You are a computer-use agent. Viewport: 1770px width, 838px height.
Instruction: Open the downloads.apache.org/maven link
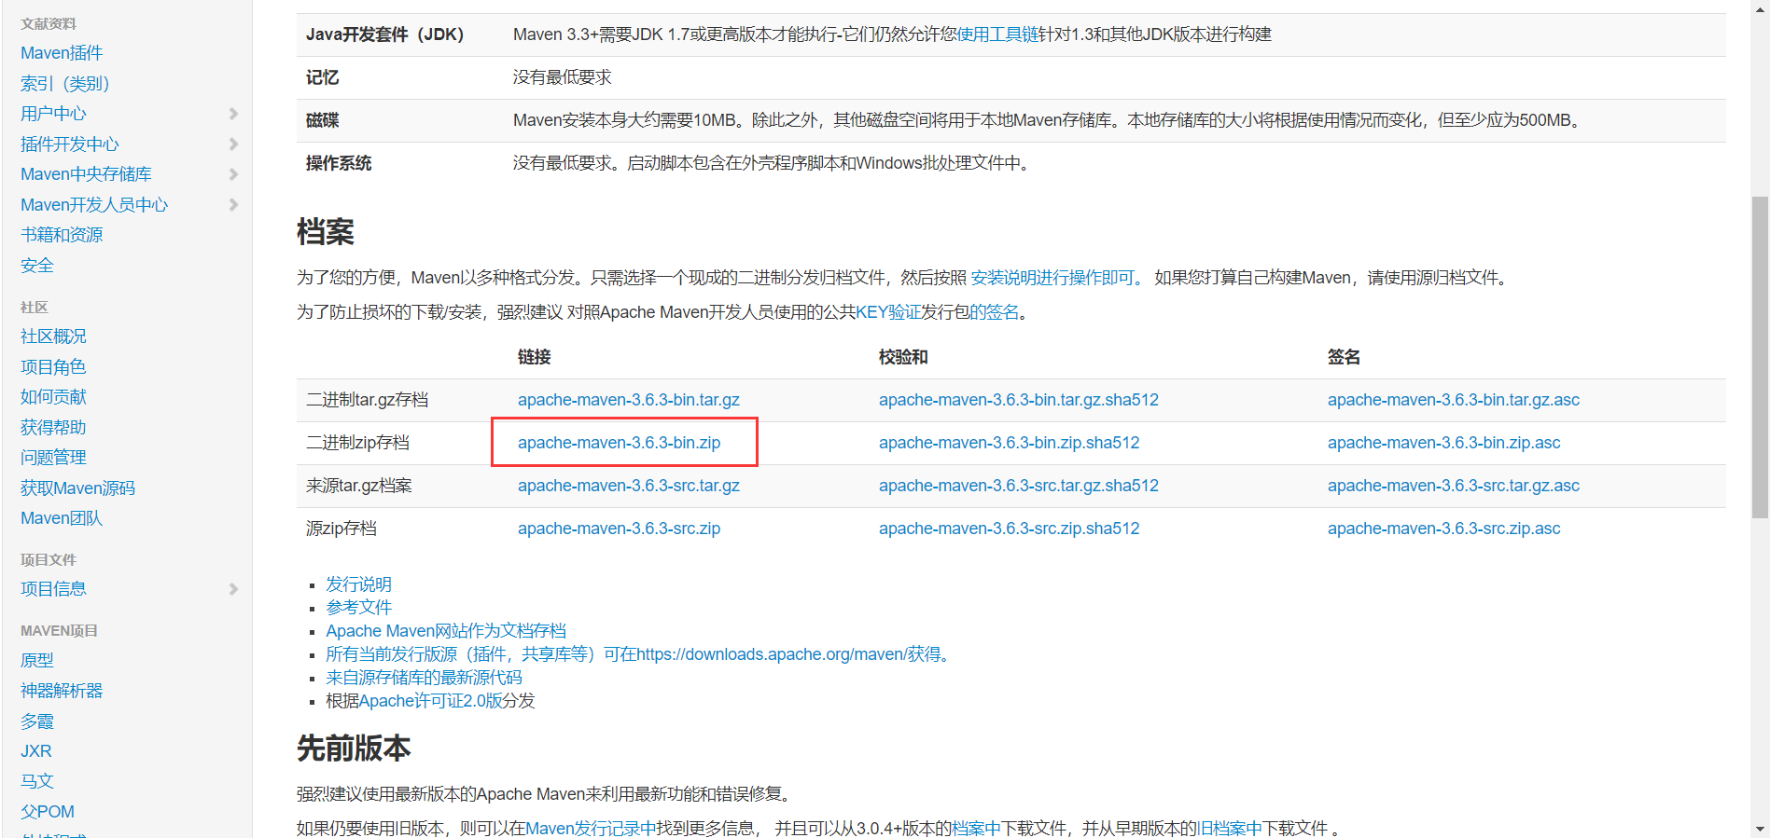(x=641, y=654)
